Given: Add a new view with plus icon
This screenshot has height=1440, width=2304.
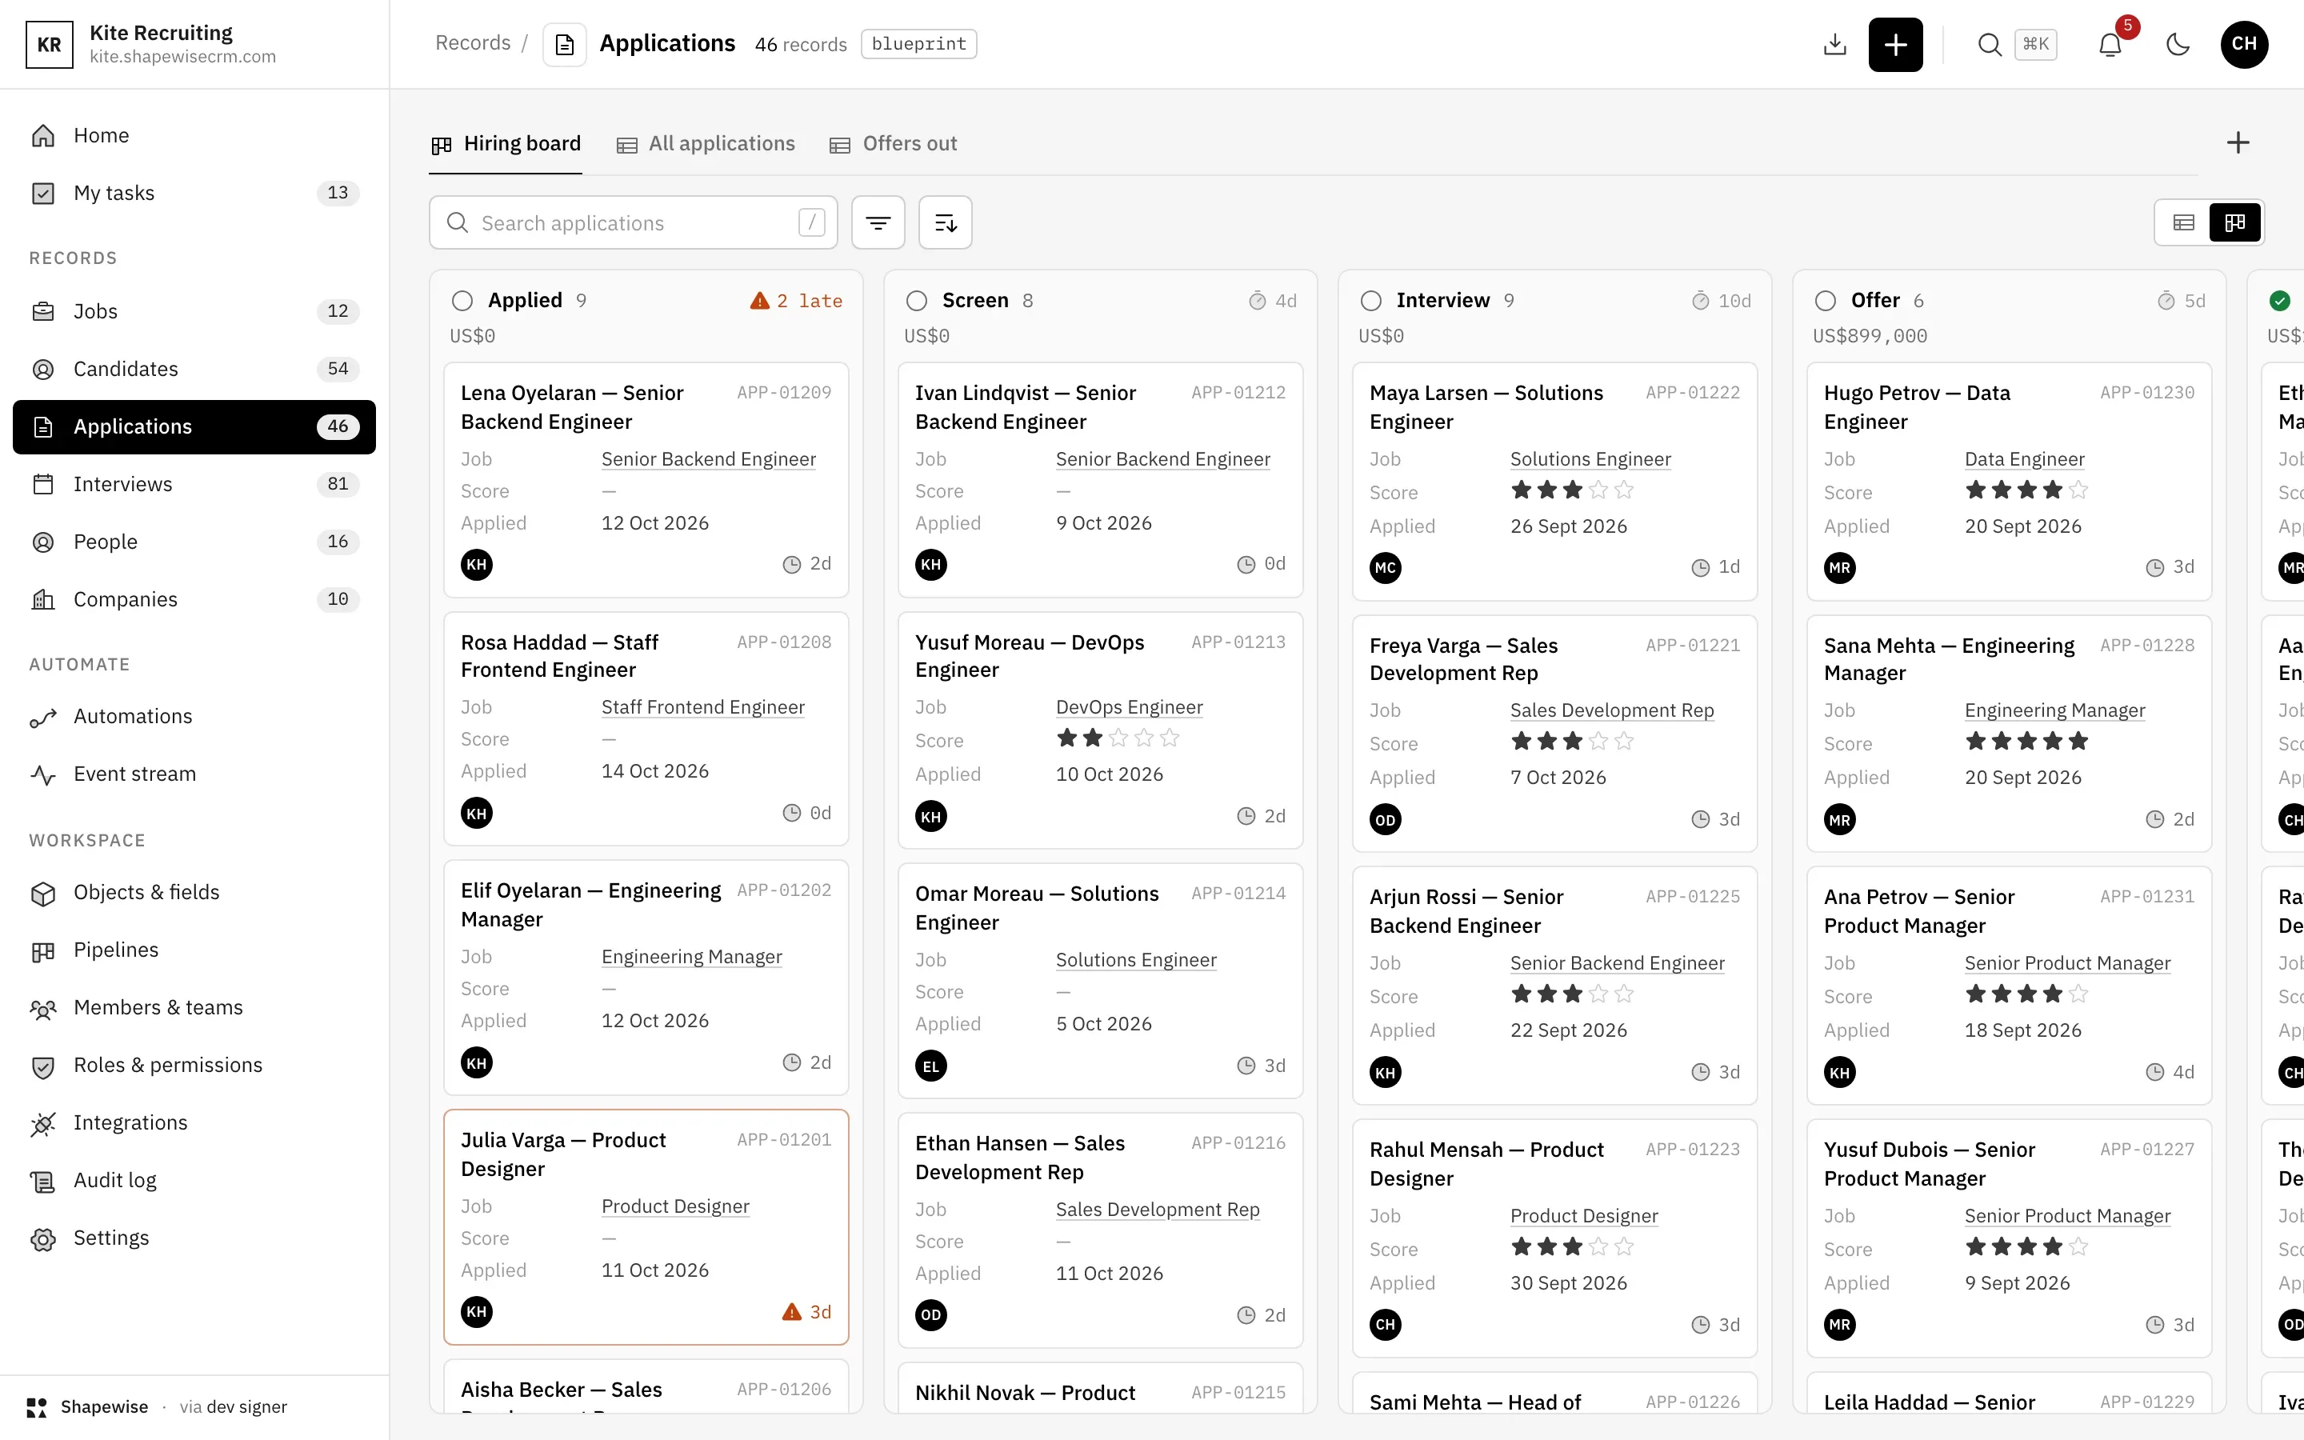Looking at the screenshot, I should coord(2238,143).
